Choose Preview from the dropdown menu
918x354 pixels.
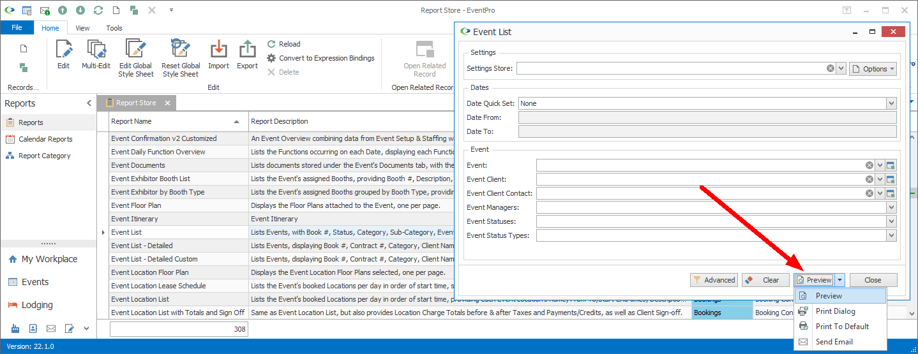coord(840,296)
